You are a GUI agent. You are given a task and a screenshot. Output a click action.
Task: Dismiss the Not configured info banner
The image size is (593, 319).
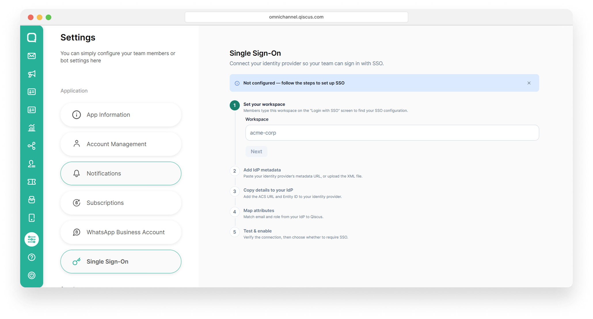click(529, 83)
